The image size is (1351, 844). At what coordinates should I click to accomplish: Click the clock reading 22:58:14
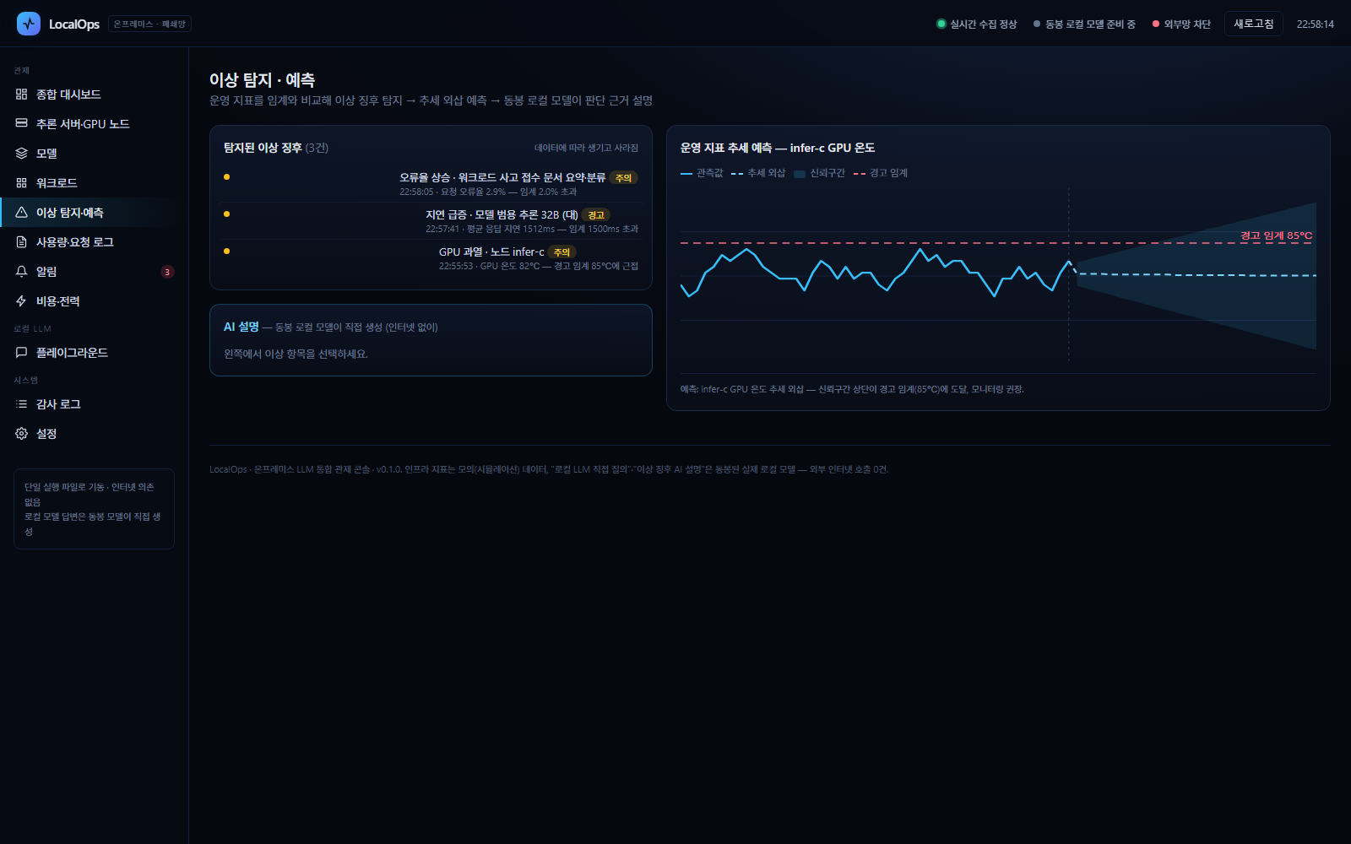tap(1316, 24)
